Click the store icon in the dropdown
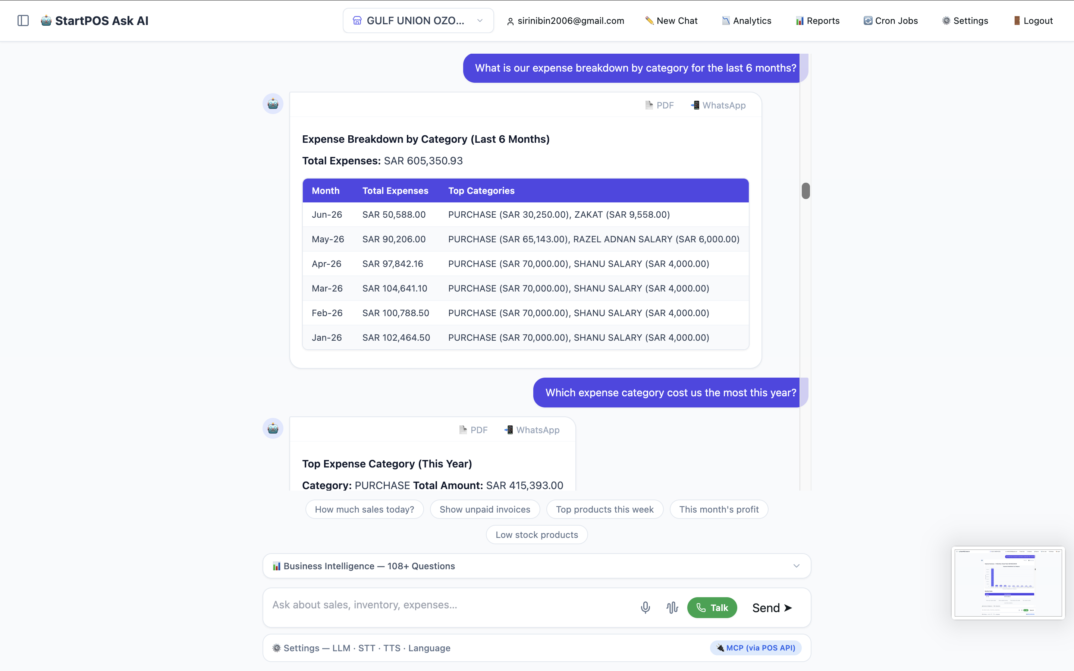Image resolution: width=1074 pixels, height=671 pixels. click(x=357, y=21)
